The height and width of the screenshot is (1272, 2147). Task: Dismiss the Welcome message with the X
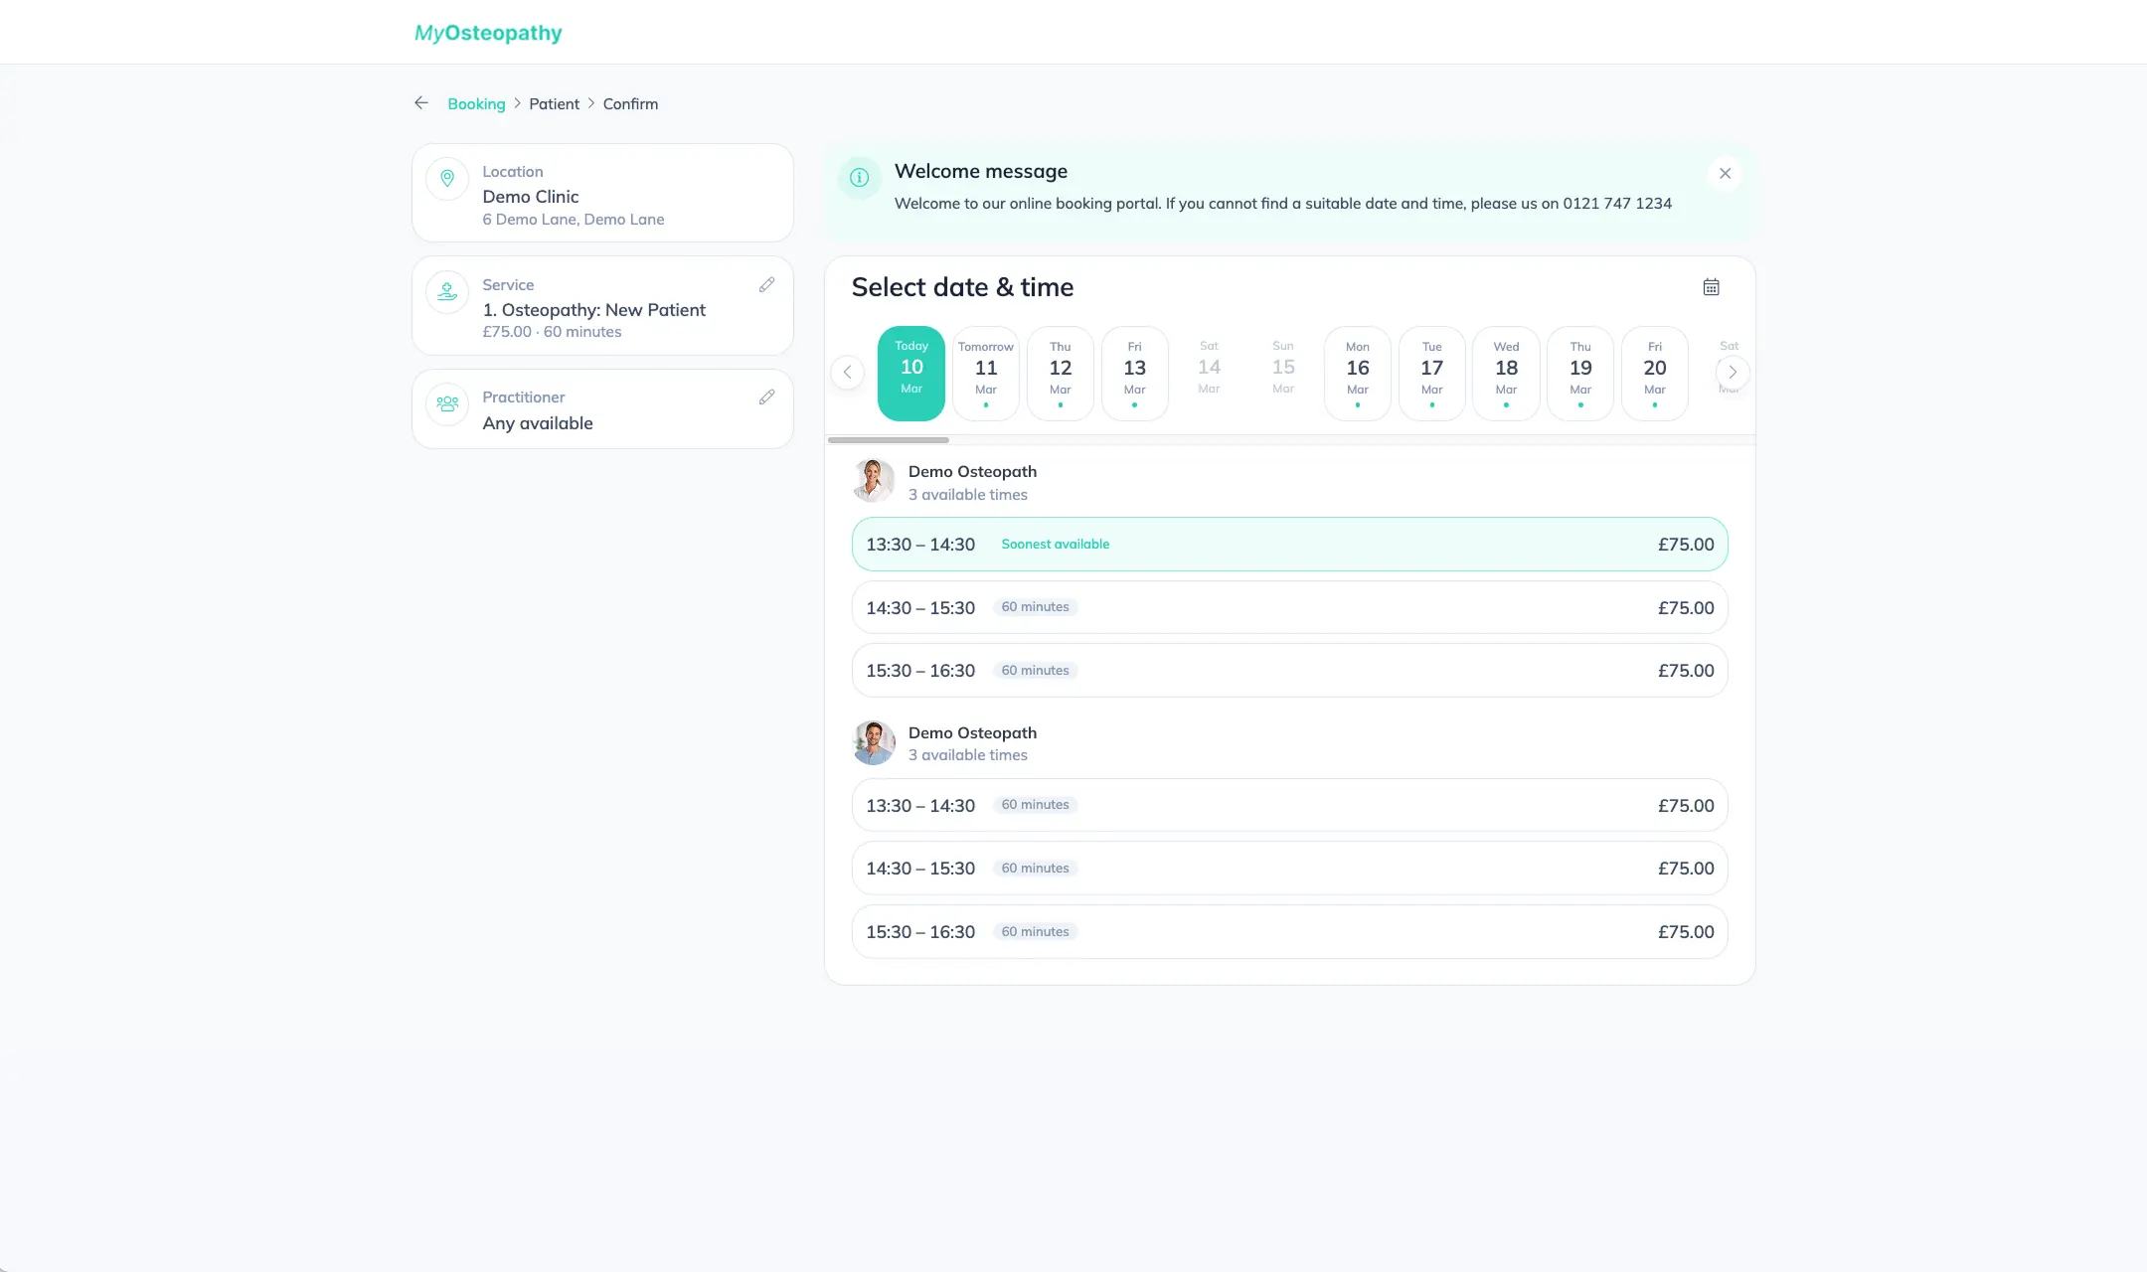pyautogui.click(x=1724, y=173)
